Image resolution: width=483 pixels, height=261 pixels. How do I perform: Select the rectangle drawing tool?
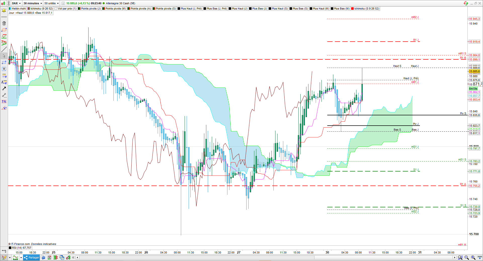click(x=4, y=62)
